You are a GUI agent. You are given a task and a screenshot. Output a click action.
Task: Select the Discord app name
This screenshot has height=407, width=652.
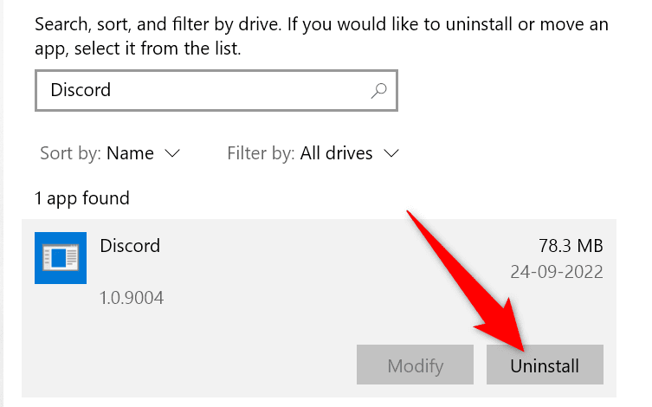click(x=130, y=245)
